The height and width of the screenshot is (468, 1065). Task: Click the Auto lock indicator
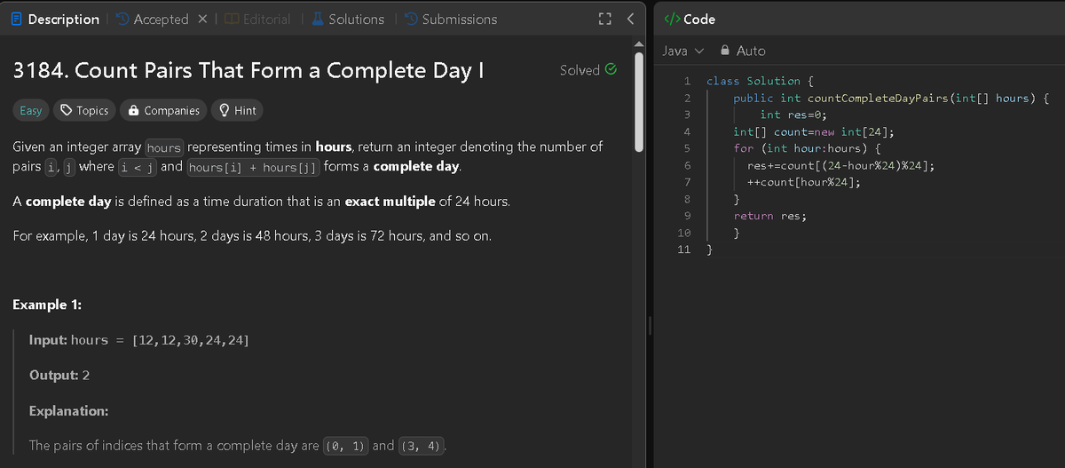coord(742,51)
